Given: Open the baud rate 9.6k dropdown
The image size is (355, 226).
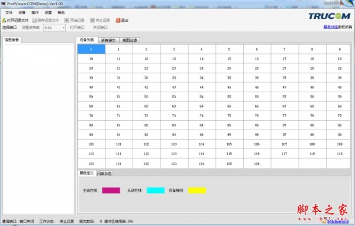Looking at the screenshot, I should [54, 28].
